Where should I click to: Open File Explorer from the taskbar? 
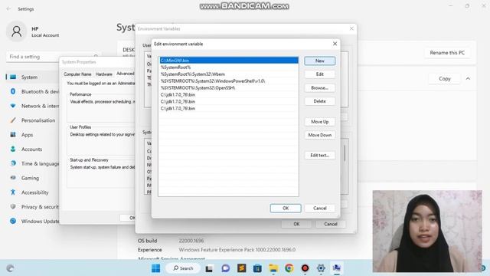pyautogui.click(x=273, y=268)
